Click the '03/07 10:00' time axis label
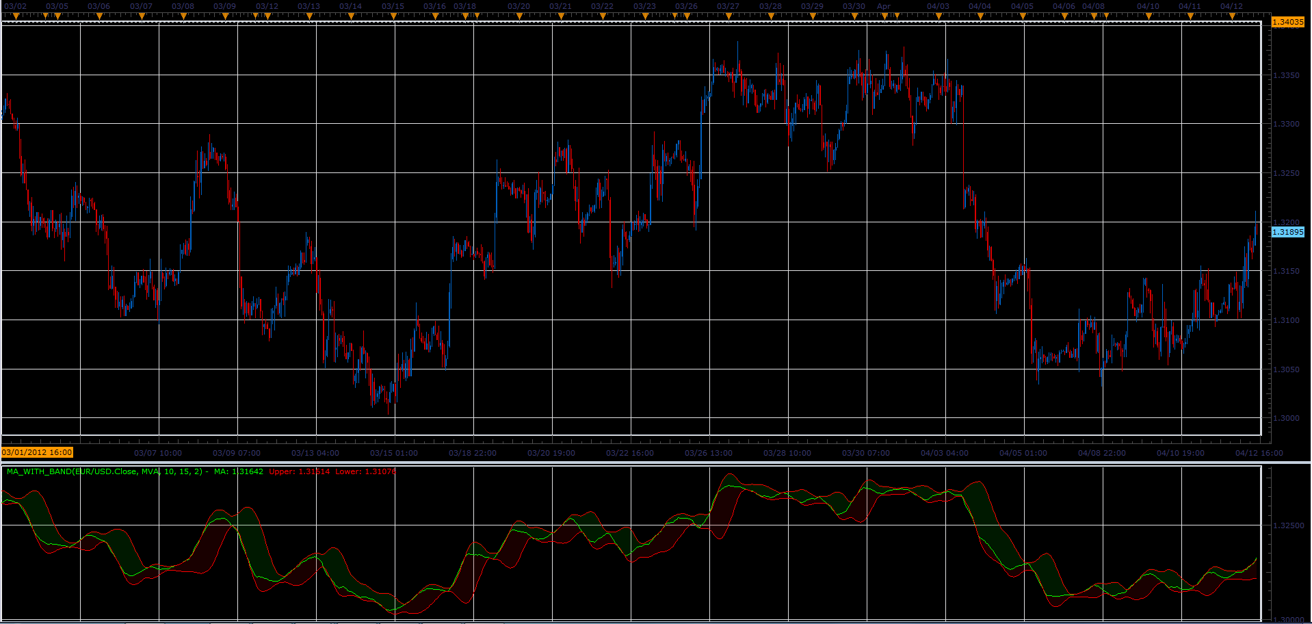Viewport: 1312px width, 624px height. coord(158,453)
